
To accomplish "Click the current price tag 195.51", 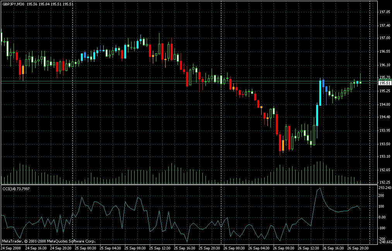I will [x=384, y=83].
